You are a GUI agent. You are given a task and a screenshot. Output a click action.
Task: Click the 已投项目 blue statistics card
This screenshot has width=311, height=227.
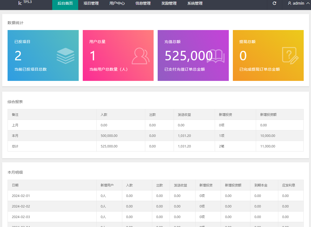43,55
